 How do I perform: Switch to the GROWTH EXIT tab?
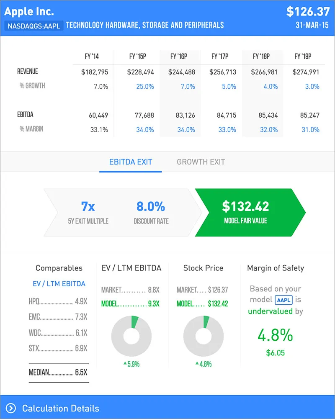tap(201, 162)
